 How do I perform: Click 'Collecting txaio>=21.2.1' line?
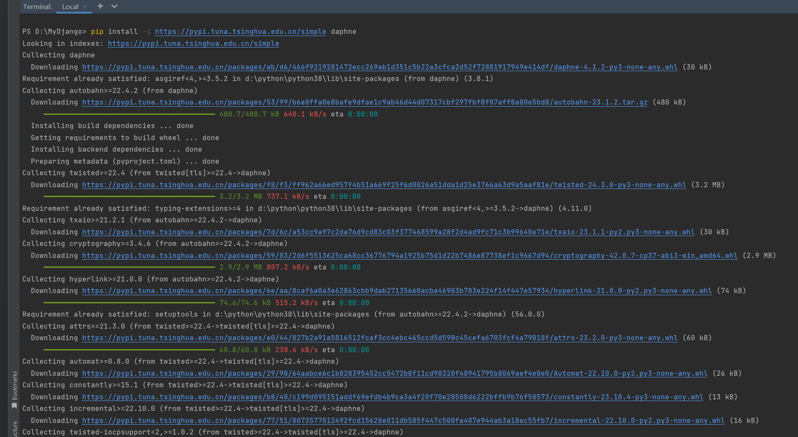[x=142, y=220]
